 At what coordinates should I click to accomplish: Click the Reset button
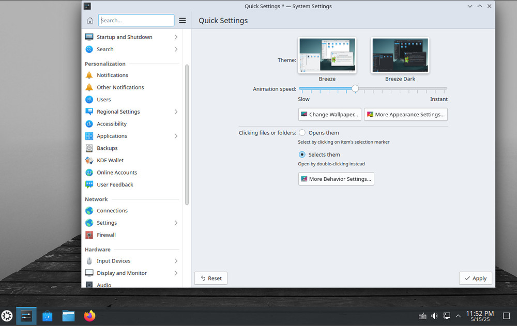point(211,278)
